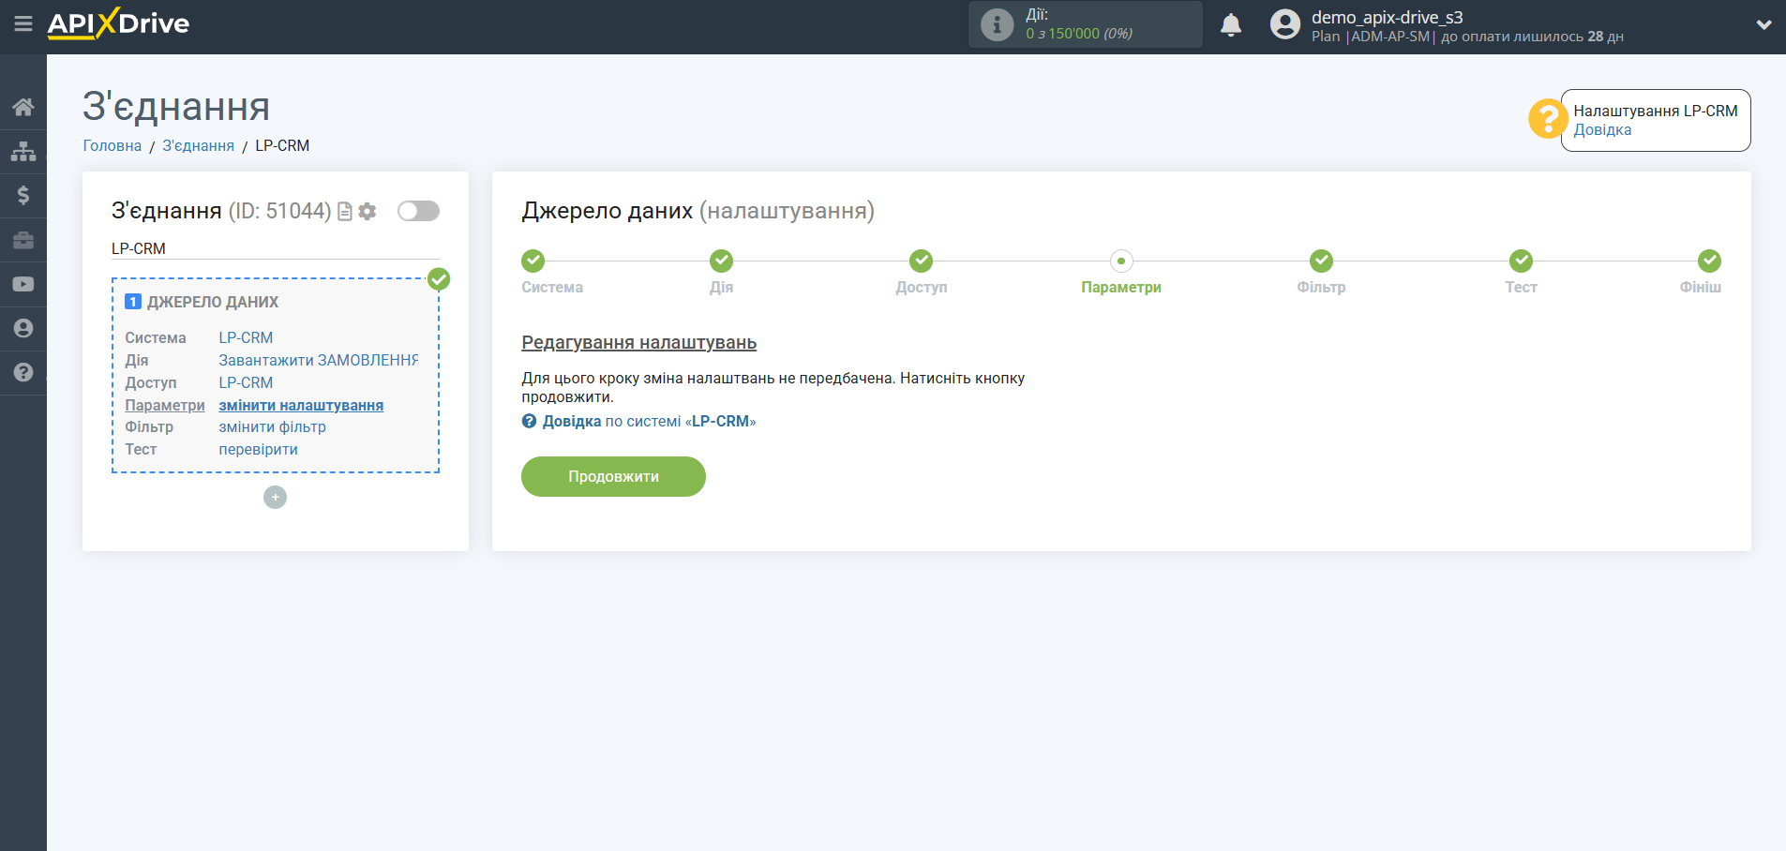Image resolution: width=1786 pixels, height=851 pixels.
Task: Open Довідка по системі LP-CRM link
Action: coord(638,422)
